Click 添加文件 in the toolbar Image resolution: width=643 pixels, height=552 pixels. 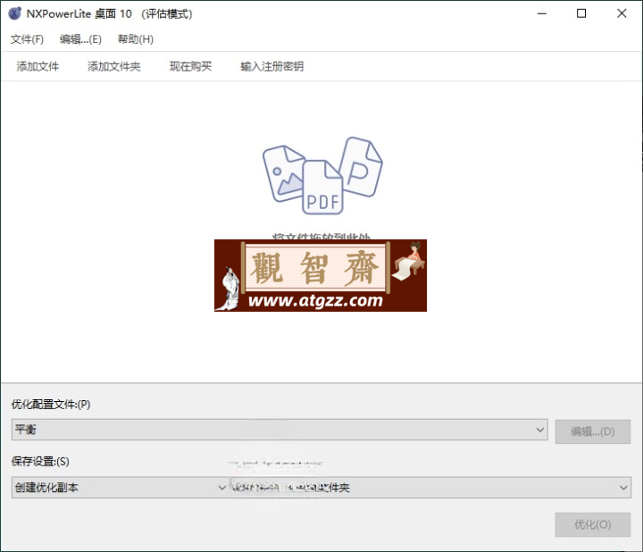point(38,66)
